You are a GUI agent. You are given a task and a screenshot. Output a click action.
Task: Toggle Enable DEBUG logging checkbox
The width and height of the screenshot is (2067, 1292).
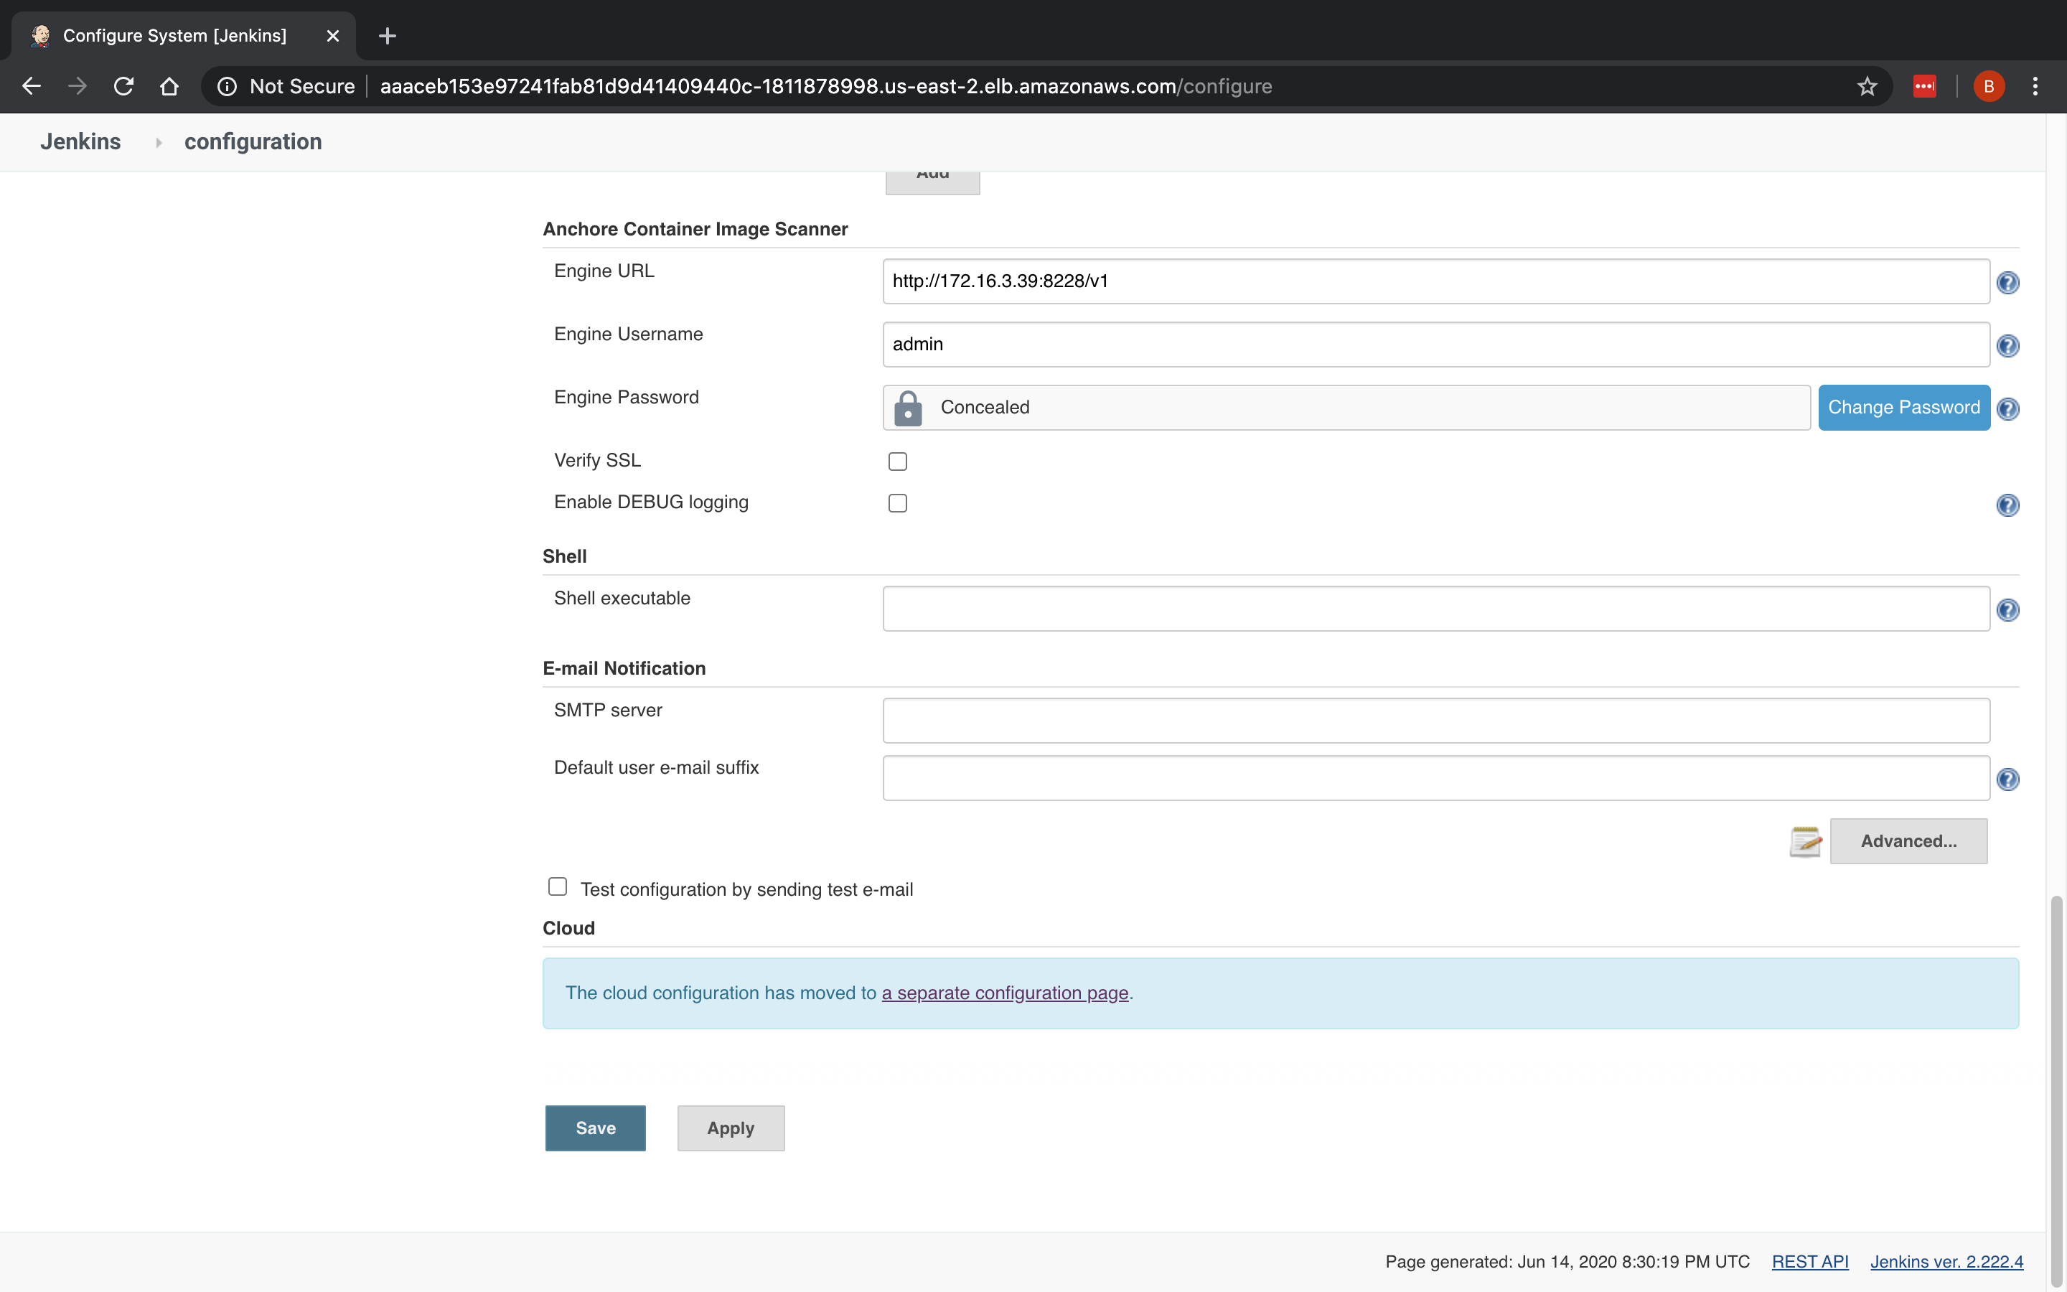tap(898, 503)
